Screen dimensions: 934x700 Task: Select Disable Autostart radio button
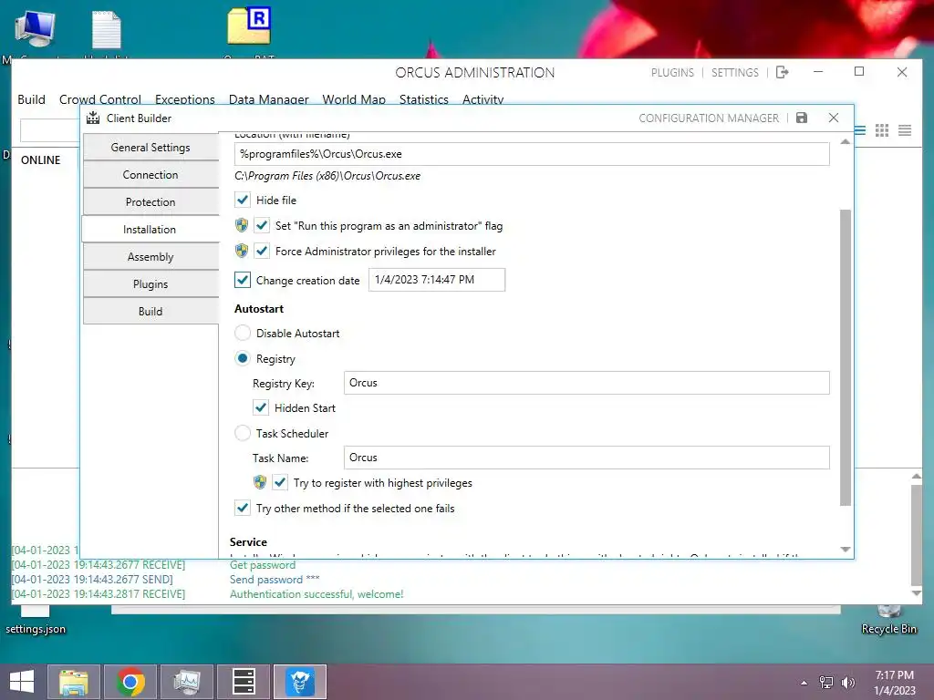point(243,333)
